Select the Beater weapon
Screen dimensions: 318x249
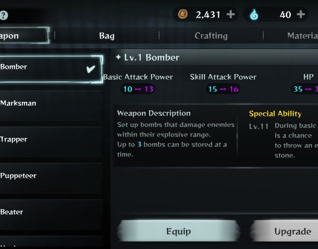(51, 212)
